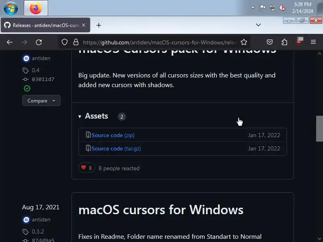Open the Compare dropdown
The width and height of the screenshot is (323, 242).
click(x=41, y=100)
